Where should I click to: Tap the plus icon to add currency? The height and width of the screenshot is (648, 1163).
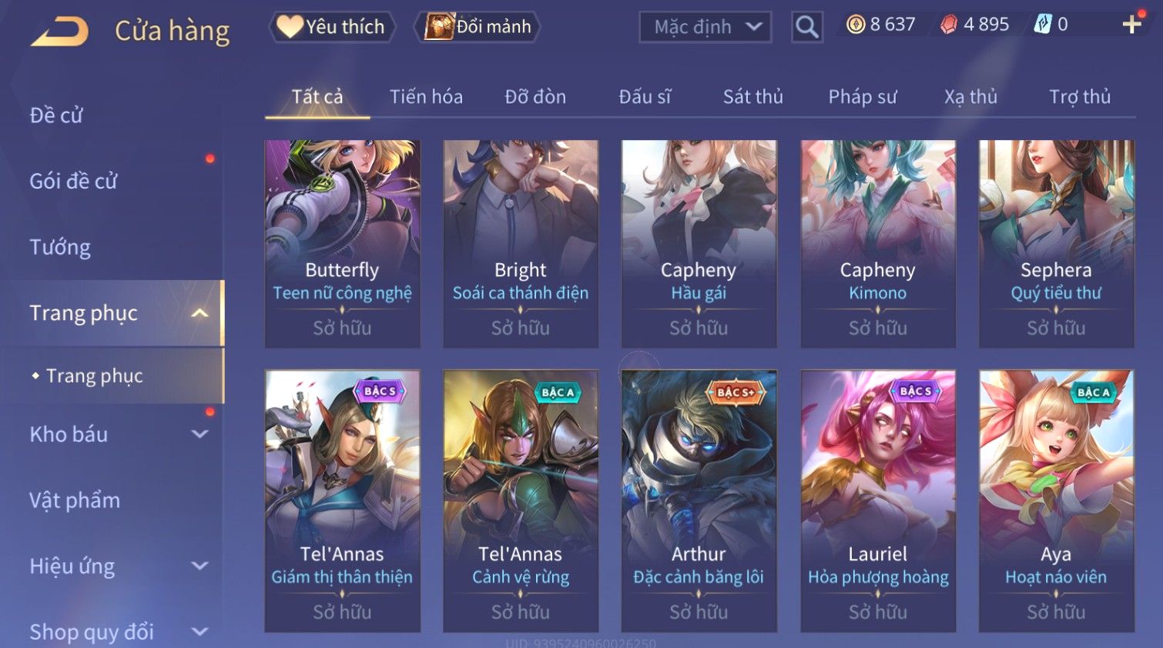[x=1131, y=25]
